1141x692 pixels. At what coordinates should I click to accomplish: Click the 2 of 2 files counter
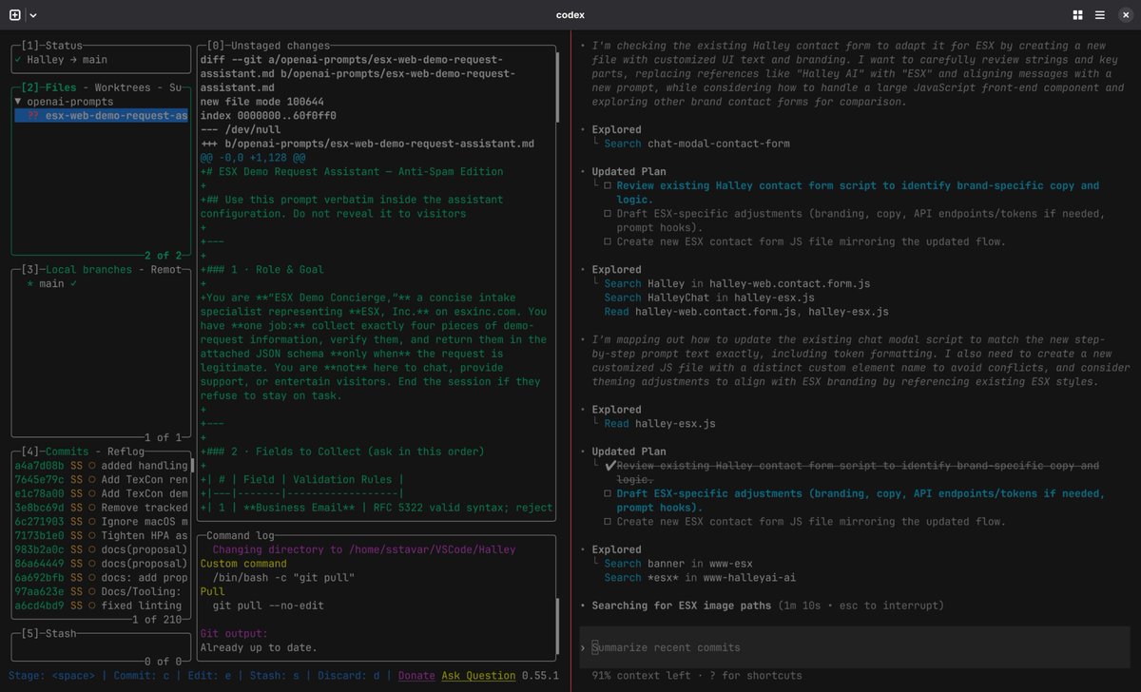[163, 256]
